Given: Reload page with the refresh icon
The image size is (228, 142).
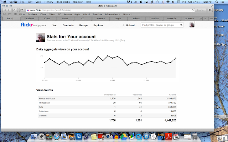Looking at the screenshot, I should click(192, 10).
